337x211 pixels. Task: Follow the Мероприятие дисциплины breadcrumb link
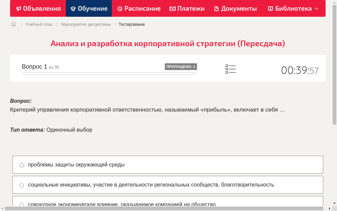coord(86,24)
